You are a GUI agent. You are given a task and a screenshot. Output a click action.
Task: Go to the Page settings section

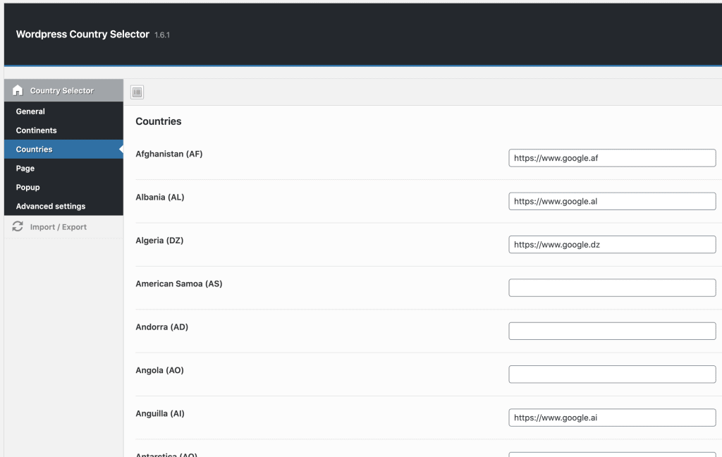point(25,169)
